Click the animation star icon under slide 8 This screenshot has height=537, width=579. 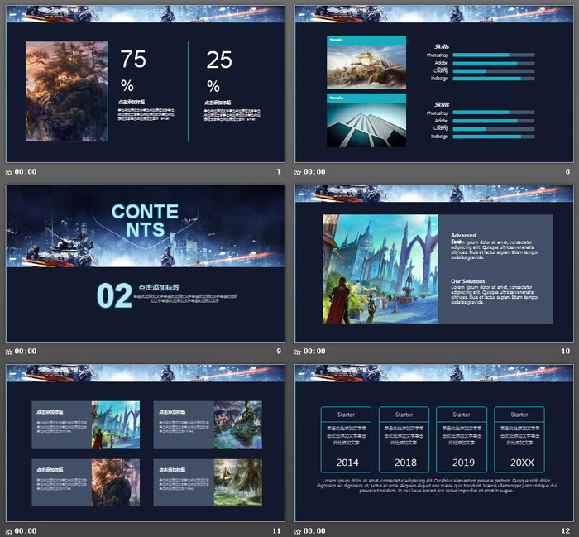coord(298,172)
